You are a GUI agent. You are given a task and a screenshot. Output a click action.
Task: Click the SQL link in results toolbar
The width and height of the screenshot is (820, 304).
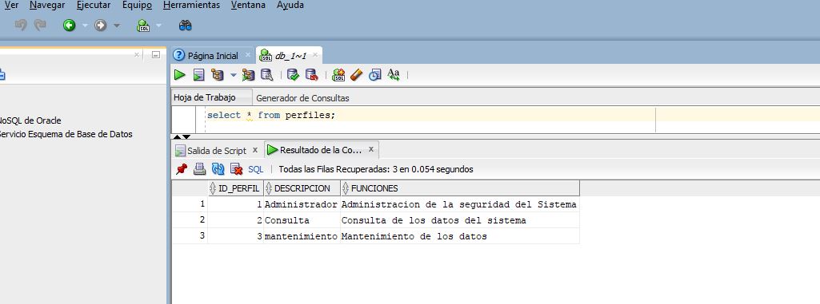tap(256, 169)
